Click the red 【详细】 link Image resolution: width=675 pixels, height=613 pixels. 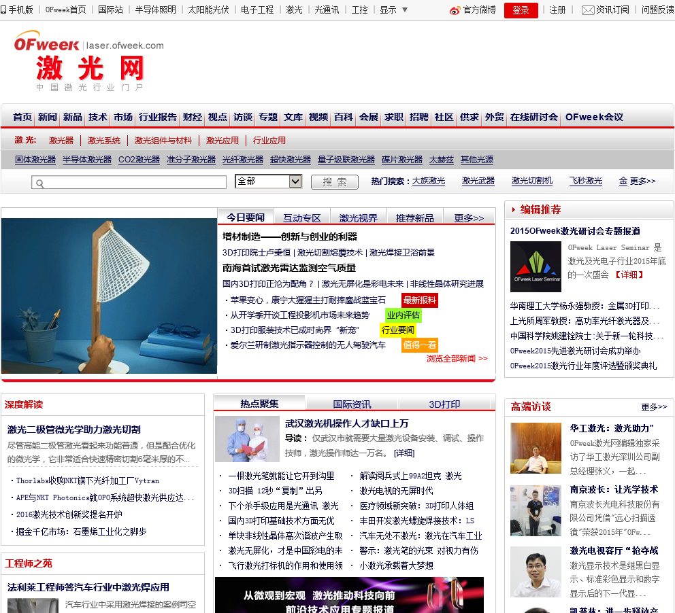pyautogui.click(x=629, y=275)
